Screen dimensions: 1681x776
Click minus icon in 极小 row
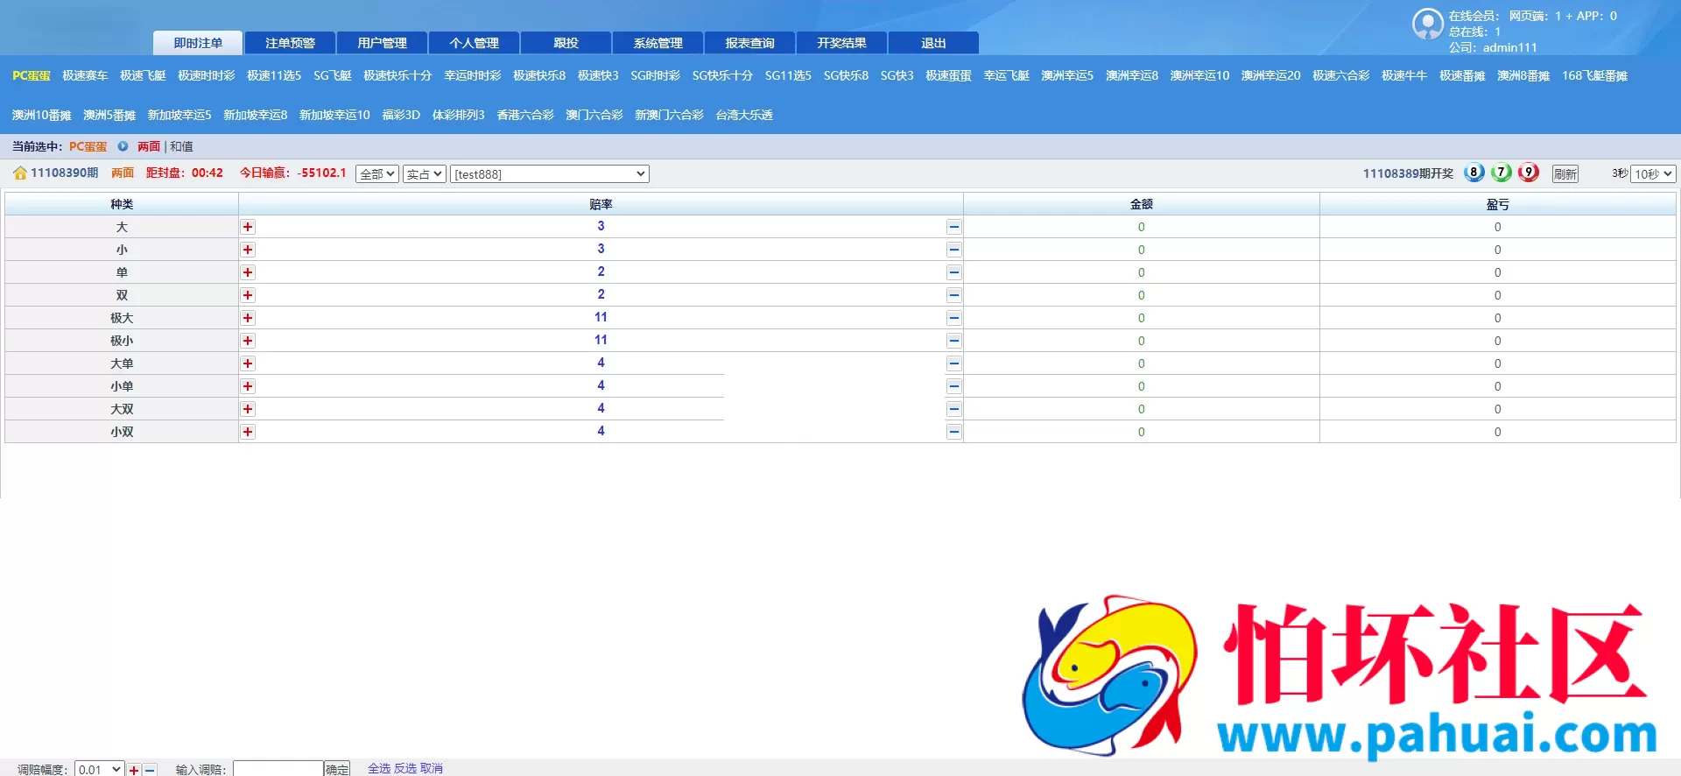coord(953,341)
